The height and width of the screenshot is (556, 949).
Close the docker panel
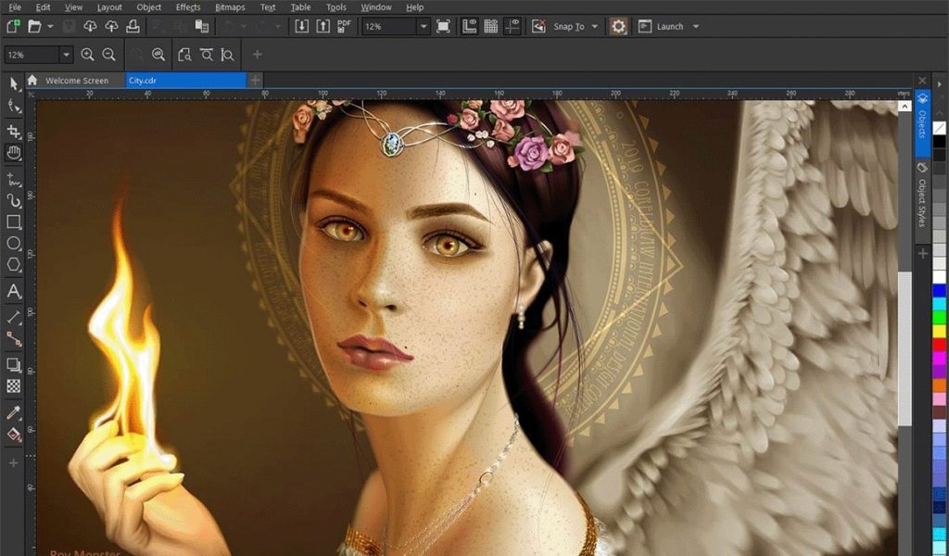click(922, 81)
